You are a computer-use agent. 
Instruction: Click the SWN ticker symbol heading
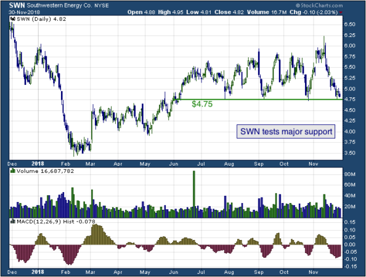(x=17, y=6)
